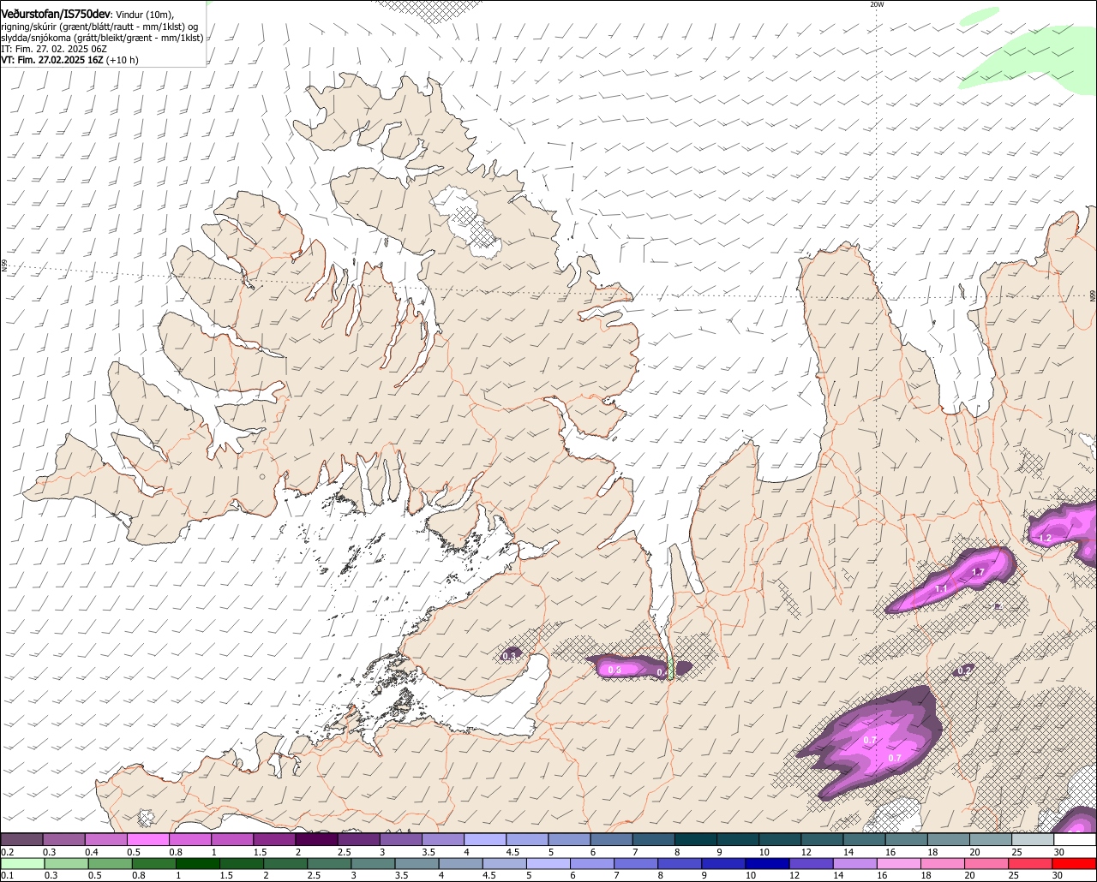Click the '1.1' snowfall value on map
This screenshot has width=1097, height=882.
(941, 589)
